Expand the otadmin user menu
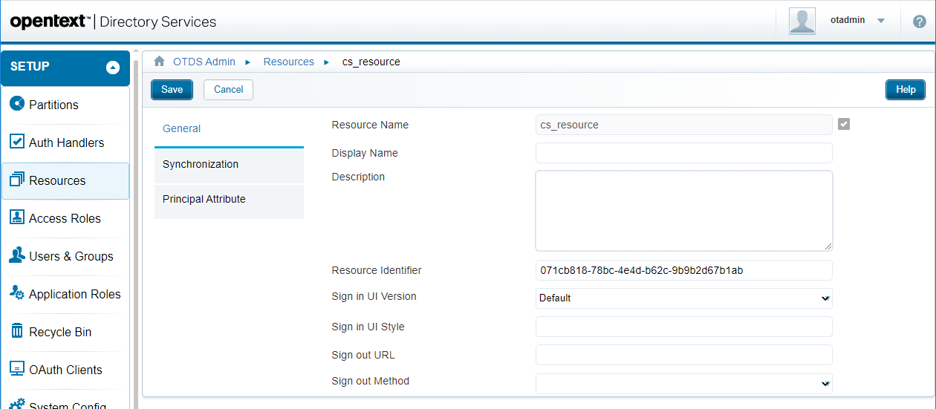This screenshot has width=936, height=409. [x=881, y=21]
